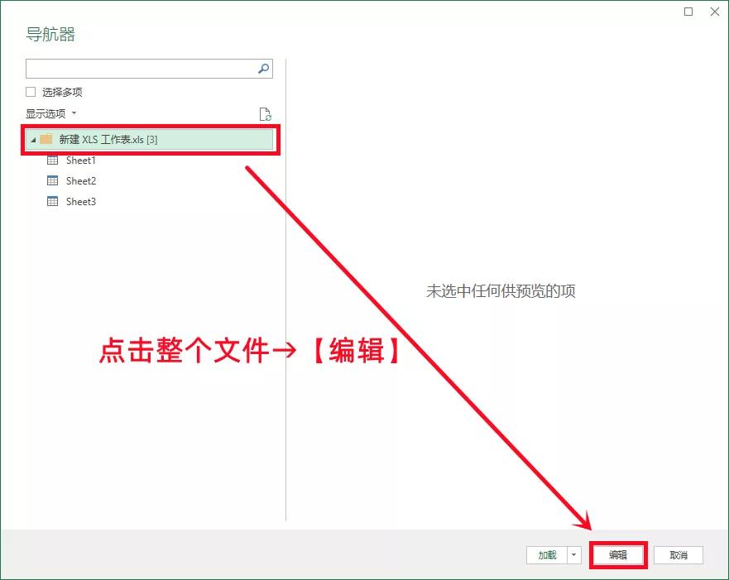The width and height of the screenshot is (729, 580).
Task: Collapse the 新建 XLS 工作表.xls tree node
Action: click(33, 140)
